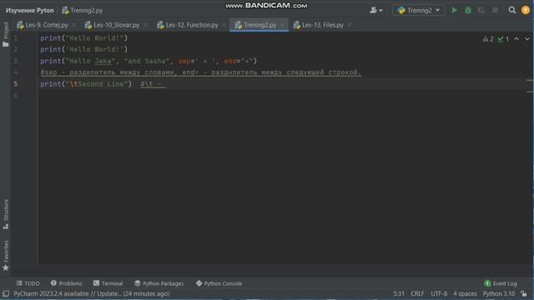Open the Python Console tool window

pyautogui.click(x=219, y=283)
